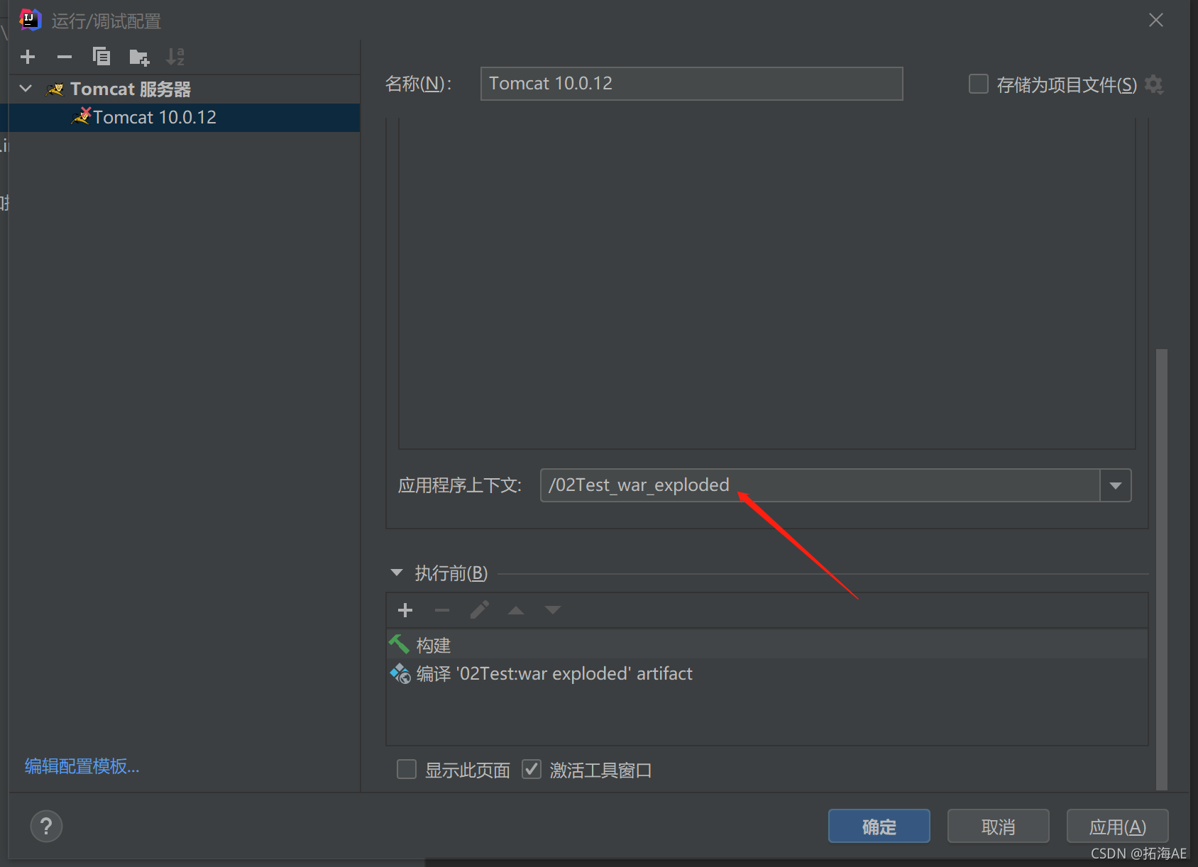
Task: Click the 应用 apply button
Action: (x=1118, y=827)
